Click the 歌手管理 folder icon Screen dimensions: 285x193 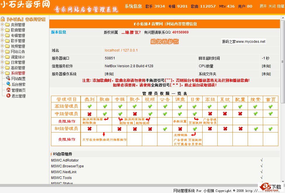(x=7, y=41)
